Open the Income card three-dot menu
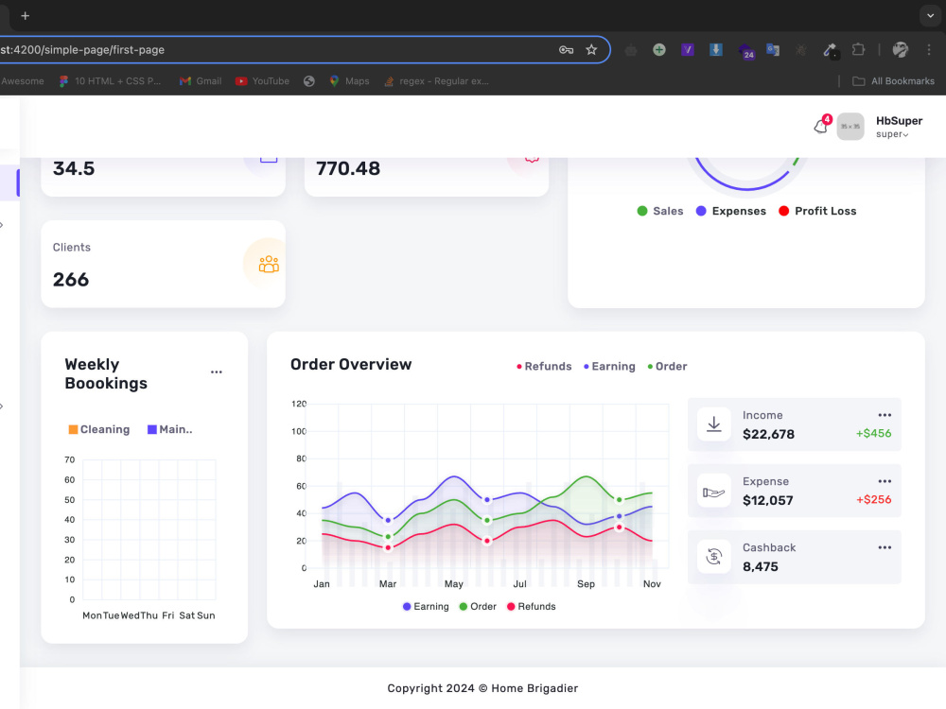Screen dimensions: 946x709 click(x=885, y=415)
